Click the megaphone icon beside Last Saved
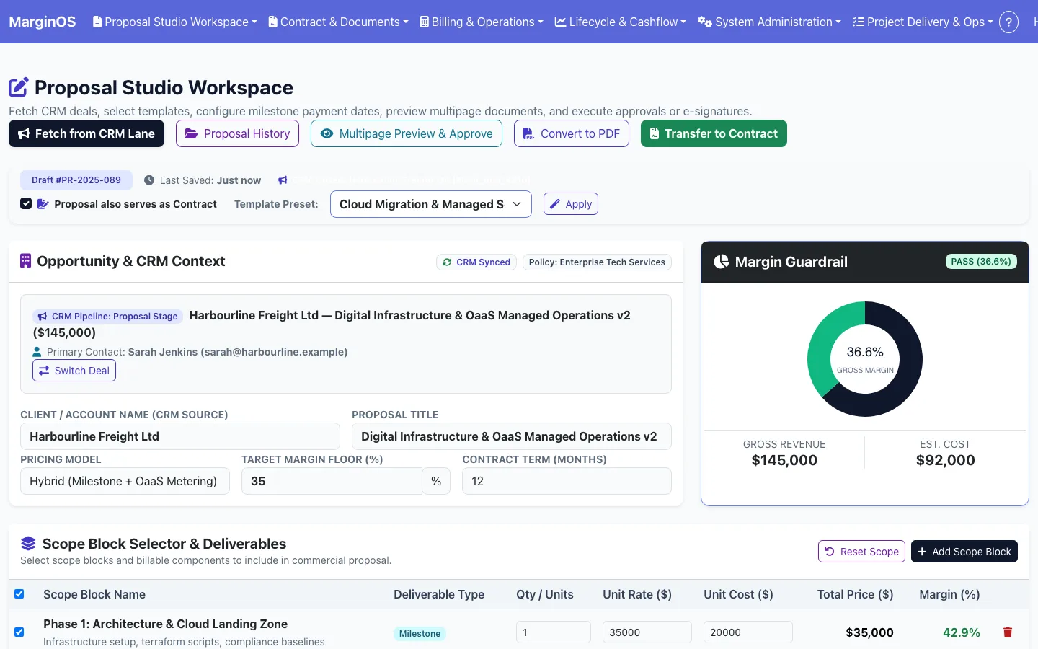Viewport: 1038px width, 649px height. click(x=283, y=180)
